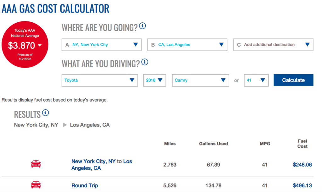The width and height of the screenshot is (322, 192).
Task: Open the Camry model dropdown
Action: pos(200,80)
